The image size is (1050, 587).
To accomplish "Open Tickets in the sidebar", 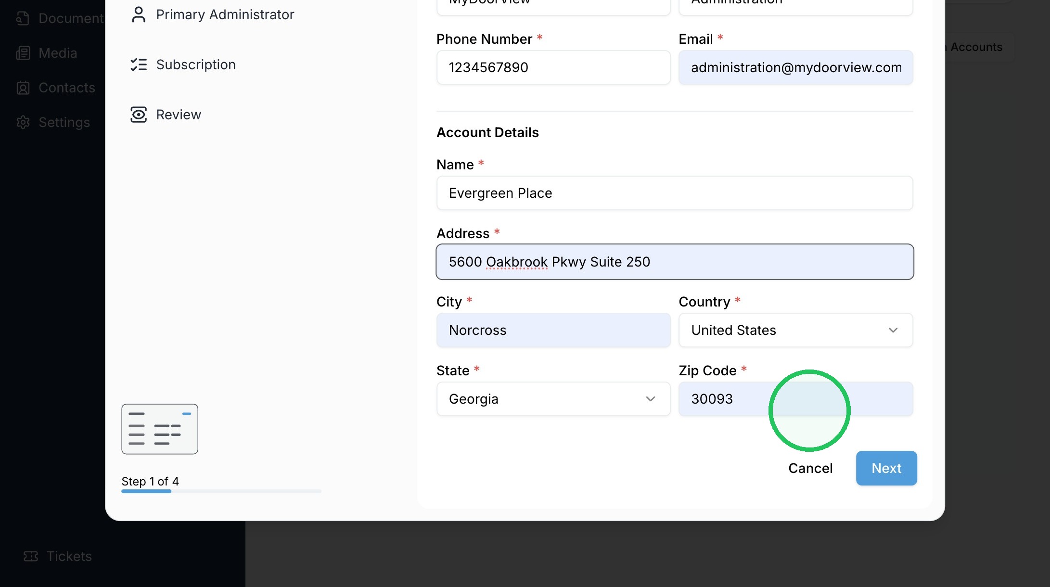I will click(58, 556).
